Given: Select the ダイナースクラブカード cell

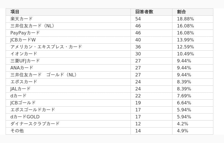Looking at the screenshot, I should click(35, 124).
